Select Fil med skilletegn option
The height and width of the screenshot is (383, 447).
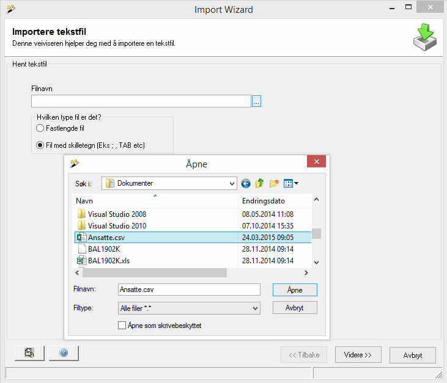pyautogui.click(x=40, y=145)
